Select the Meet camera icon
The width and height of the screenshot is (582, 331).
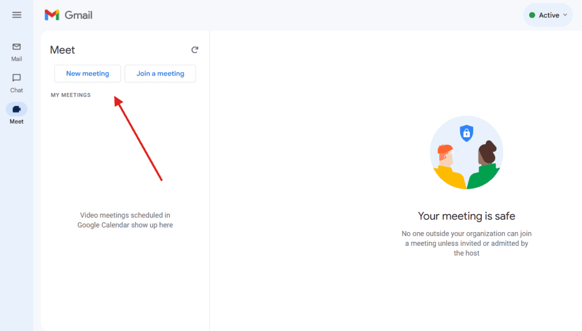pos(16,110)
